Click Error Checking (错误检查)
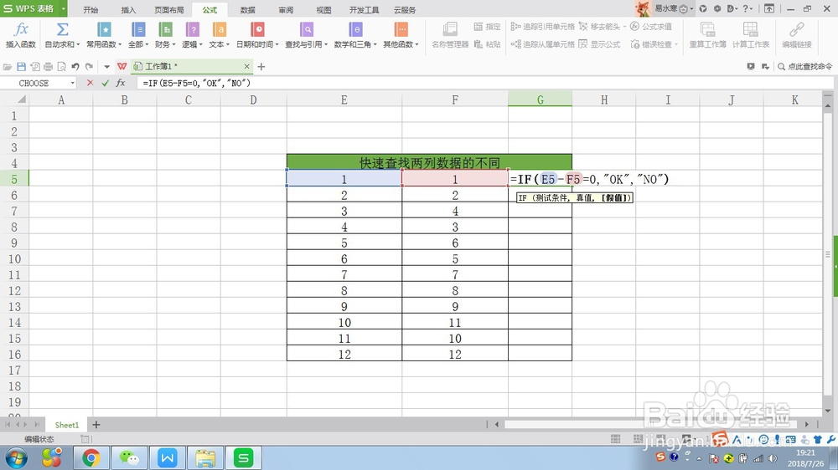This screenshot has width=838, height=470. (654, 44)
